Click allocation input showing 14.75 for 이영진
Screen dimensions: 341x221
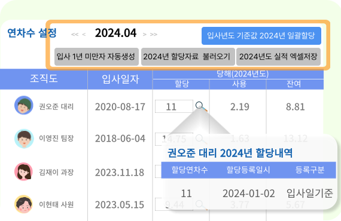[x=174, y=139]
